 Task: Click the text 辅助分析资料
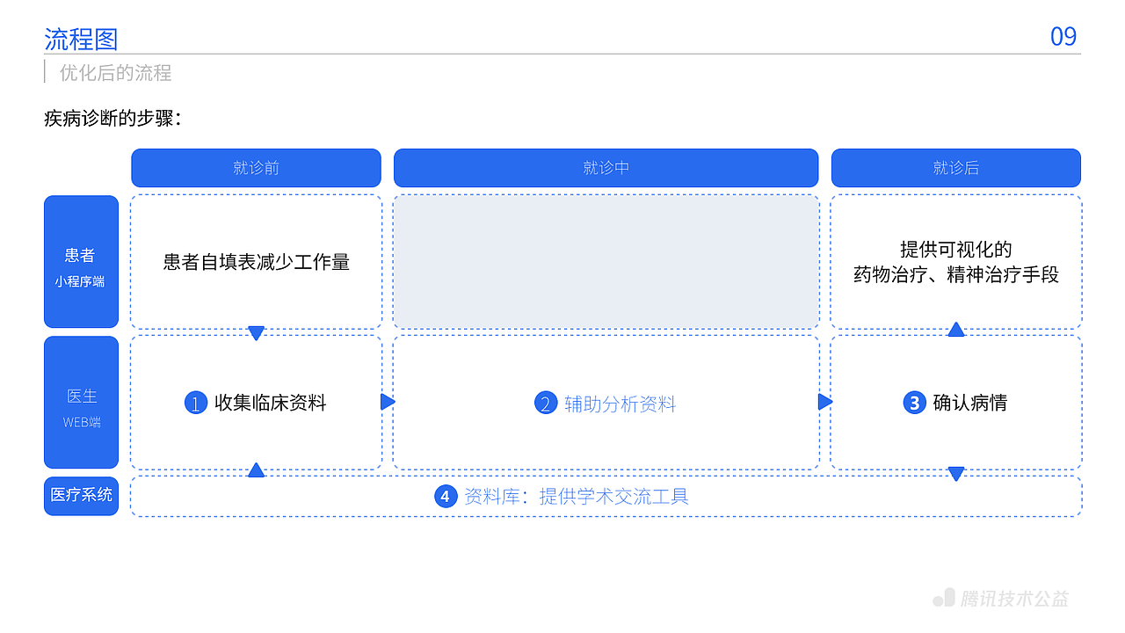pos(621,404)
